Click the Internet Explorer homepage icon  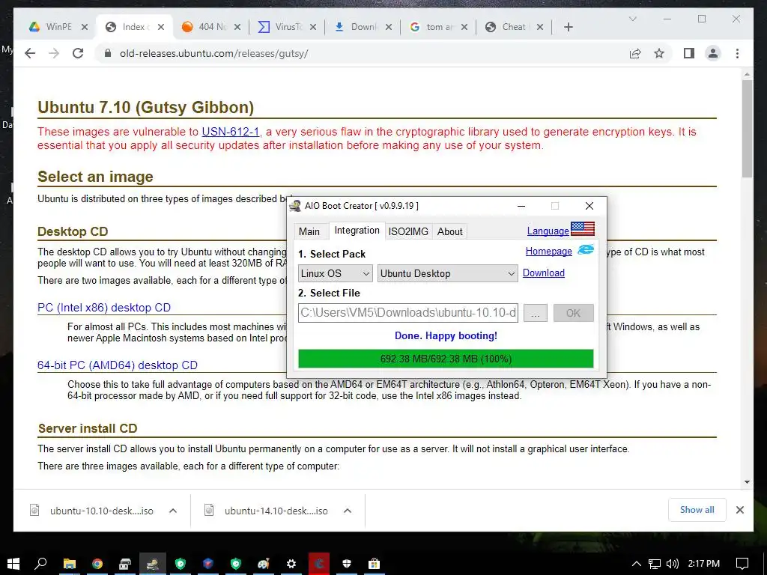pyautogui.click(x=586, y=250)
